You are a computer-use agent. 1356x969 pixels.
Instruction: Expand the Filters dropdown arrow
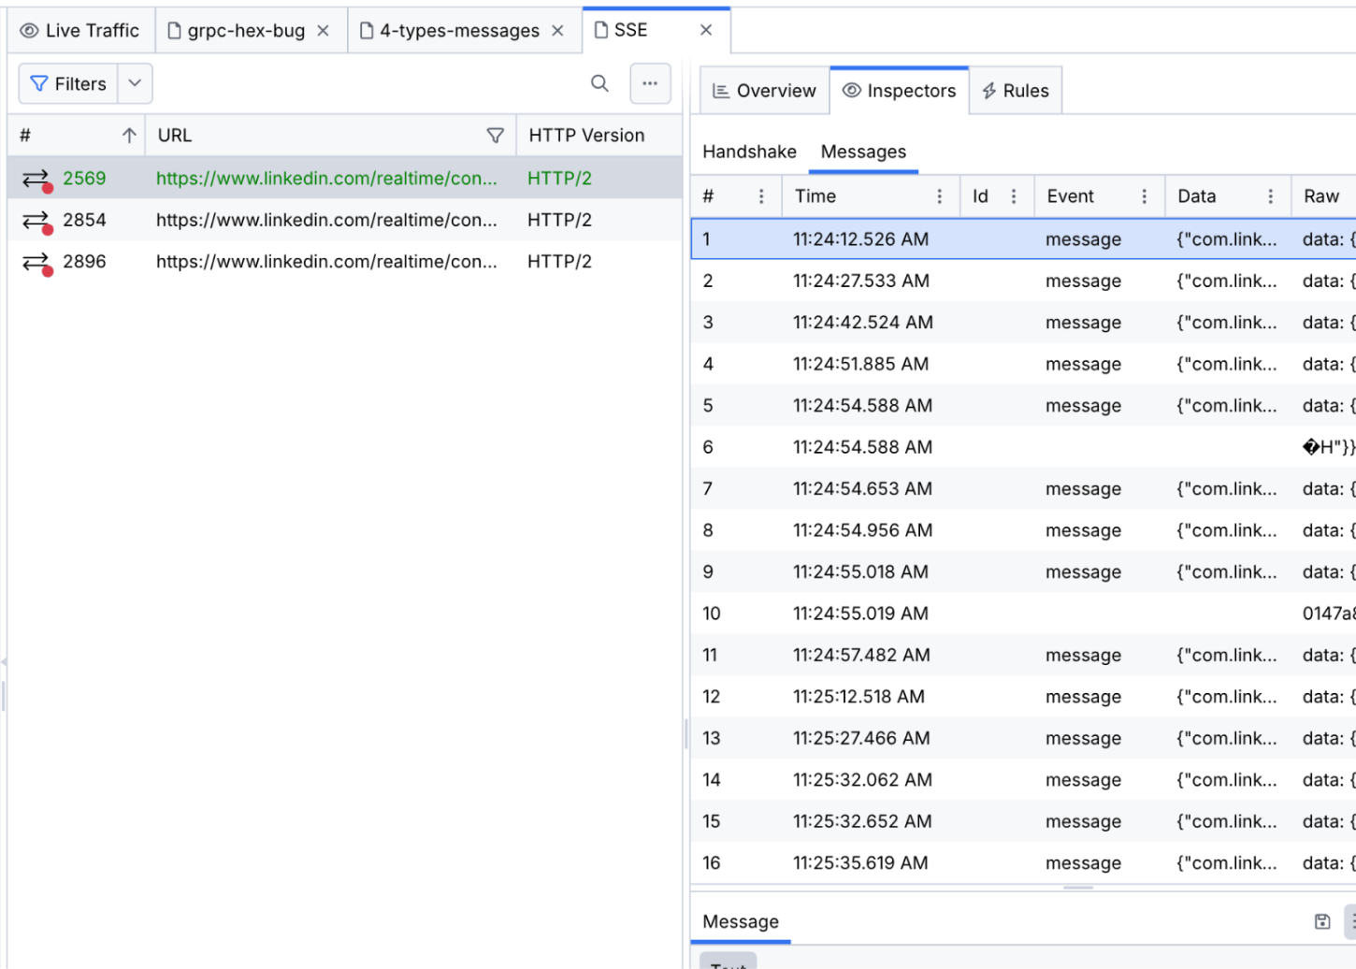[x=135, y=84]
